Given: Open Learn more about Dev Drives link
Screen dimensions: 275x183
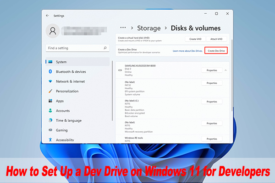Looking at the screenshot, I should (187, 51).
